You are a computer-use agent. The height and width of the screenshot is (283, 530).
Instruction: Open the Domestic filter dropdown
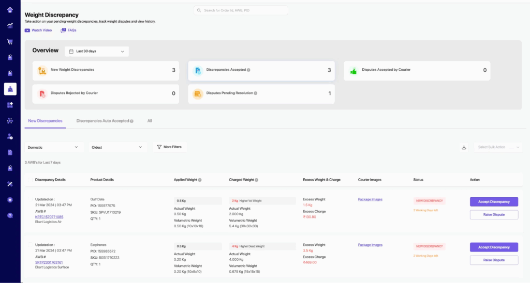coord(54,147)
